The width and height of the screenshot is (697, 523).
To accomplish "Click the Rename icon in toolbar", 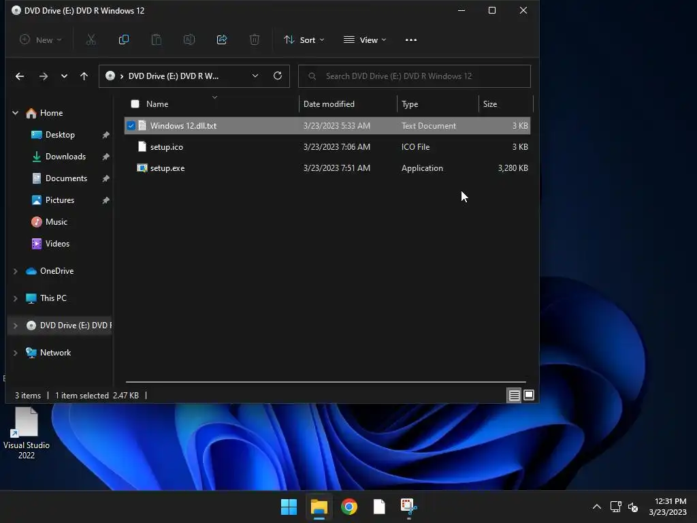I will [189, 40].
